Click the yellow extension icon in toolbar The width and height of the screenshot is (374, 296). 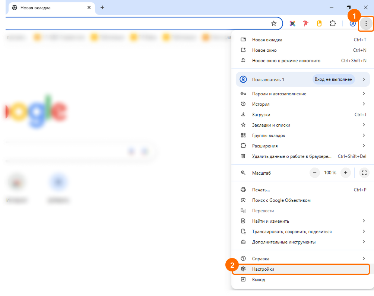319,24
